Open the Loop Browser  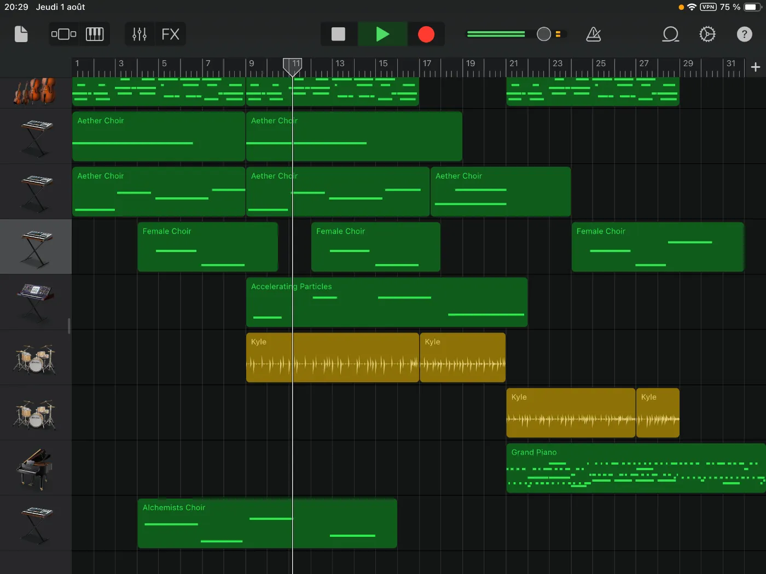click(670, 34)
